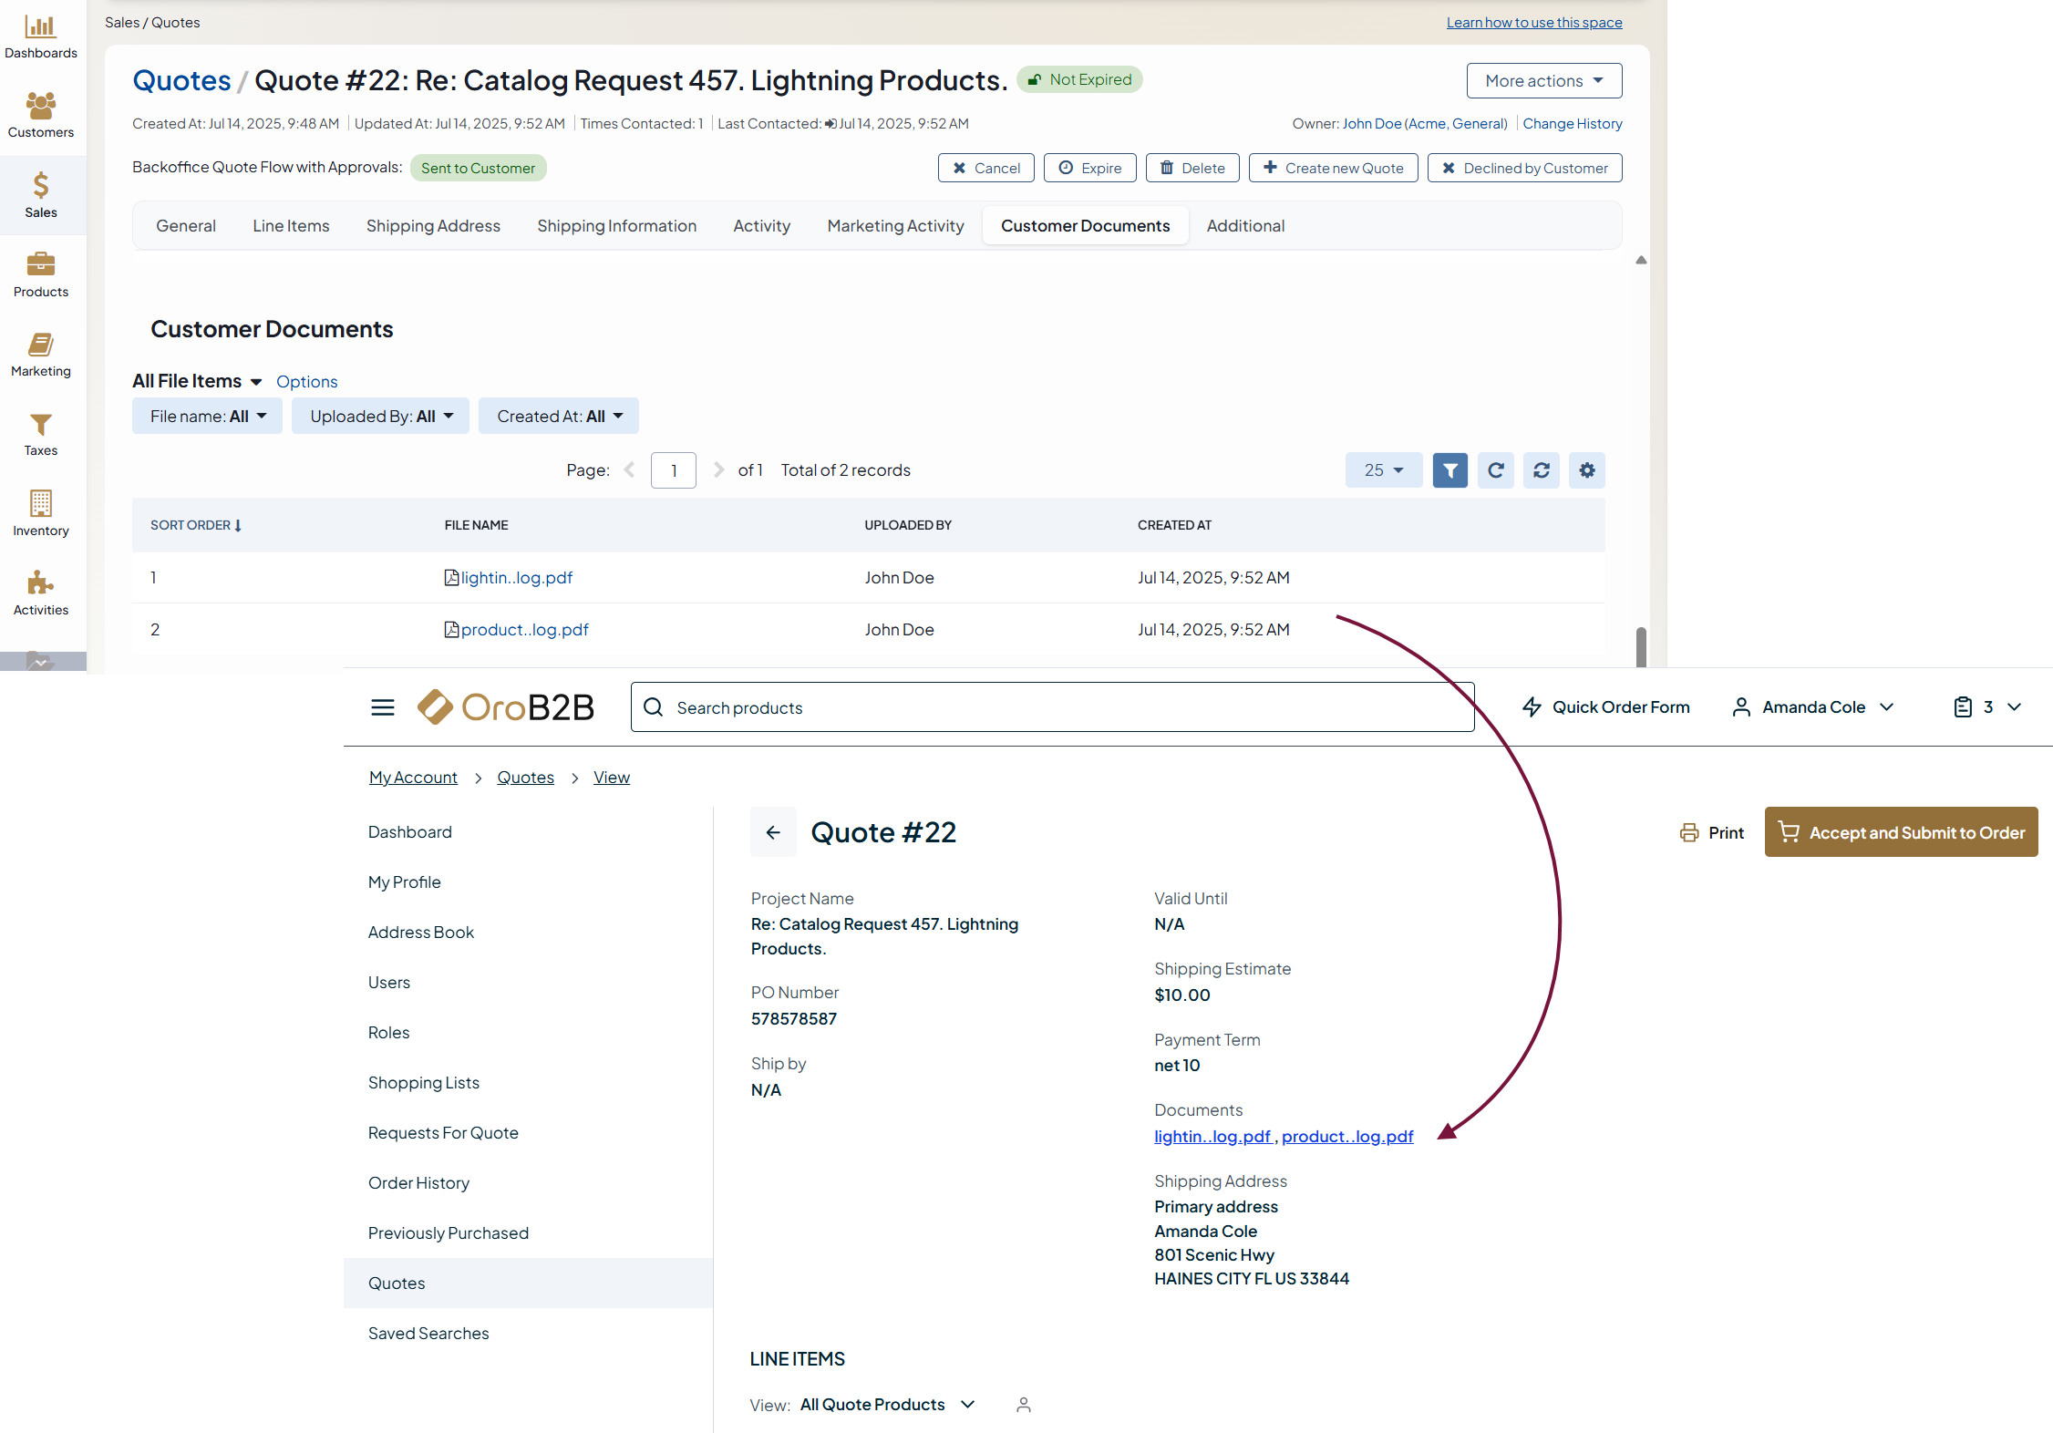Viewport: 2053px width, 1433px height.
Task: Open the hamburger menu next to OroB2B
Action: tap(383, 707)
